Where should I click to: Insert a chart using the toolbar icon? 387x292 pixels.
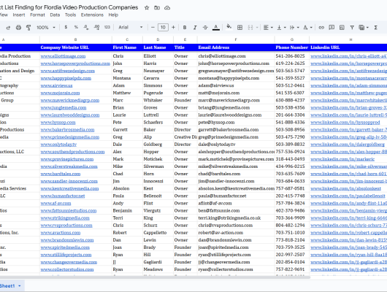[x=342, y=28]
